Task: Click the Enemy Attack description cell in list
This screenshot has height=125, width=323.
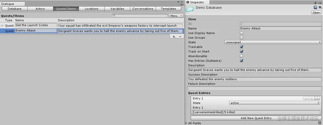Action: (x=120, y=31)
